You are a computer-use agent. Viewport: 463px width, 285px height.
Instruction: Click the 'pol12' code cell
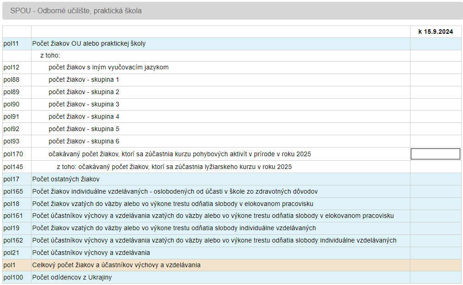(17, 68)
